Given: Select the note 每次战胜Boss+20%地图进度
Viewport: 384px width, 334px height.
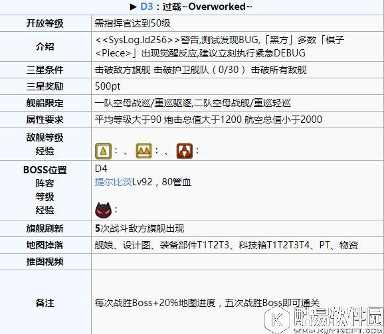Looking at the screenshot, I should 155,303.
